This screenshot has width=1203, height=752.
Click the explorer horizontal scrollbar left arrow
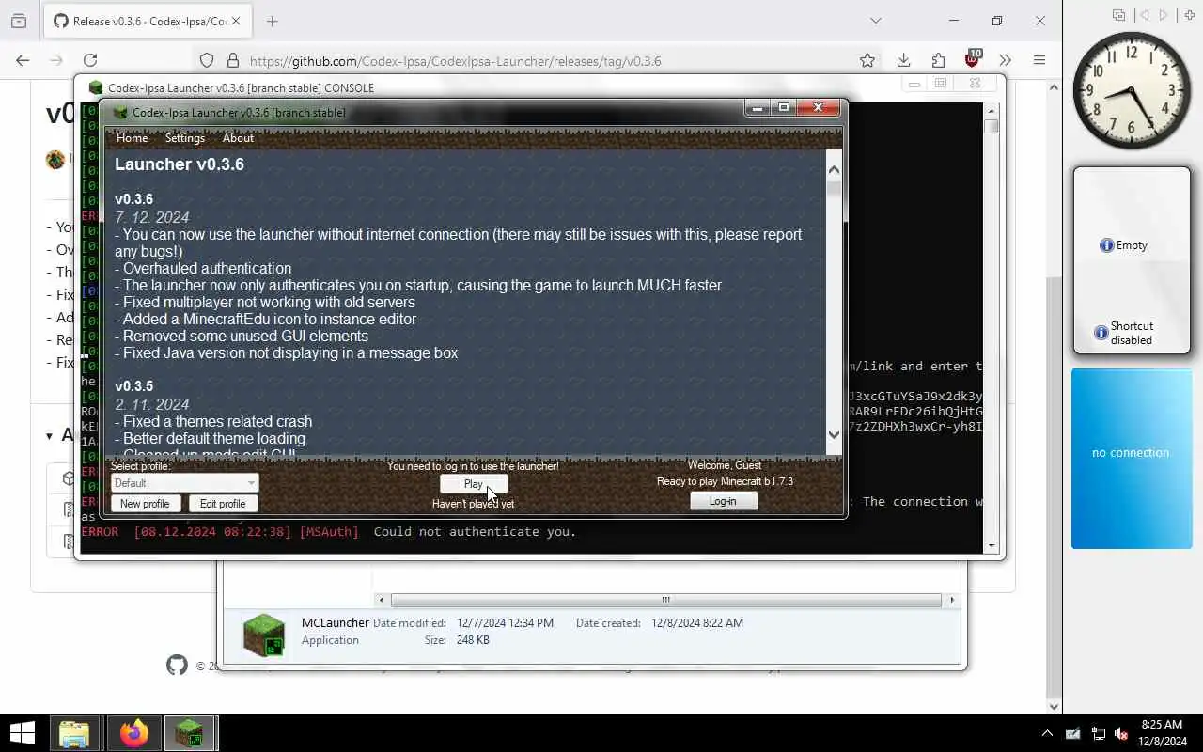coord(381,600)
